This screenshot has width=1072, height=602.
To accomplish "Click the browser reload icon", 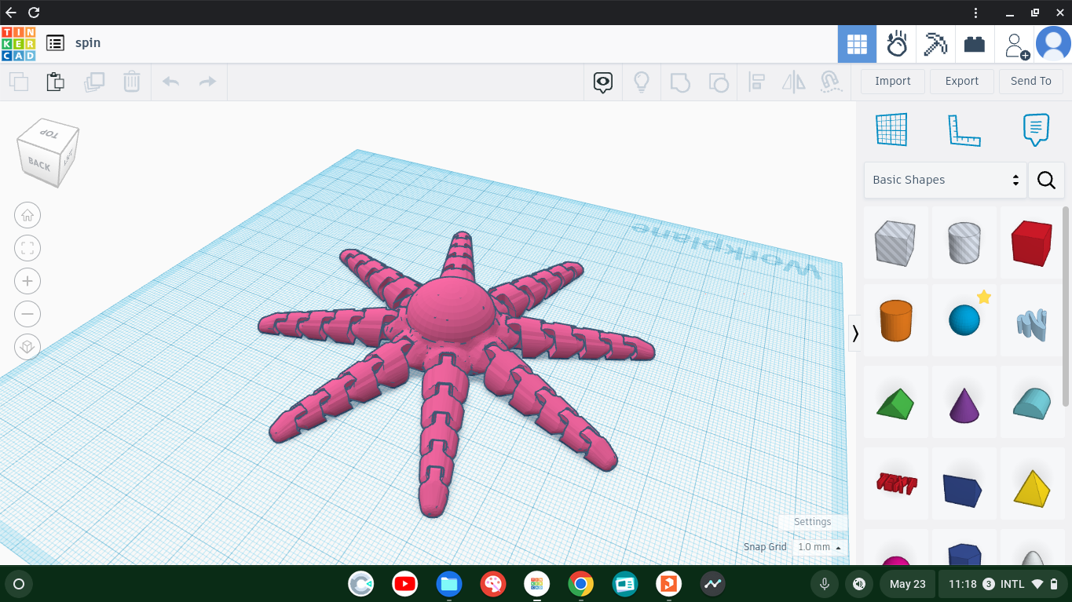I will coord(33,13).
